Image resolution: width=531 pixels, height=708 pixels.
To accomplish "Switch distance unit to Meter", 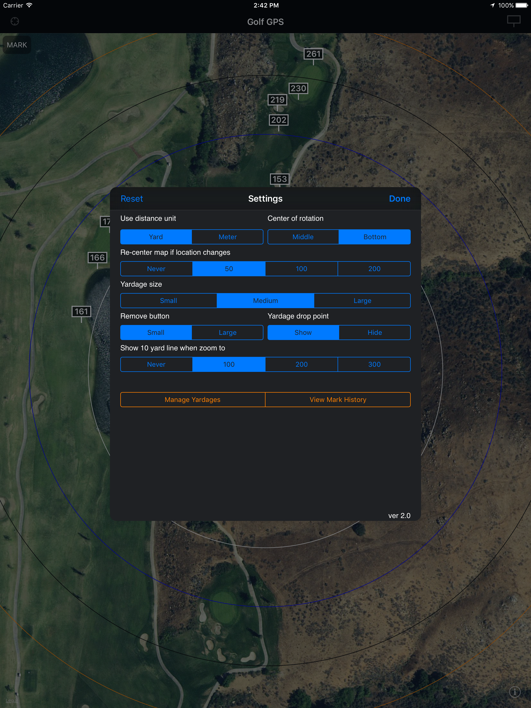I will [x=227, y=237].
